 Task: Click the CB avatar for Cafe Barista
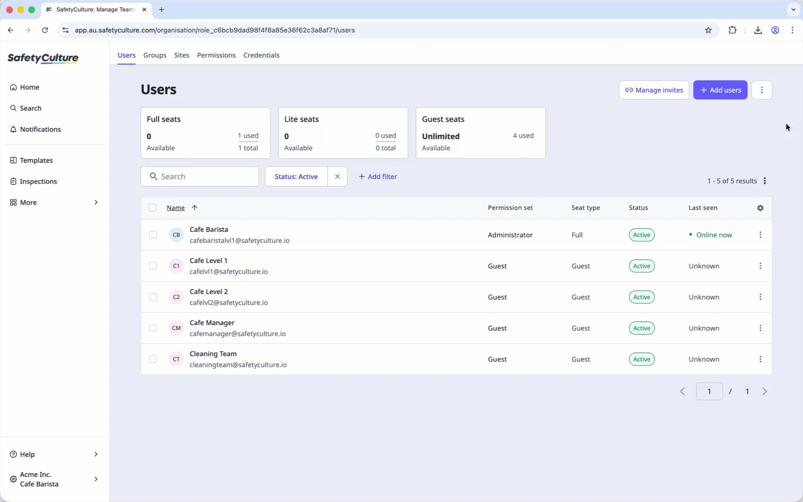tap(176, 235)
